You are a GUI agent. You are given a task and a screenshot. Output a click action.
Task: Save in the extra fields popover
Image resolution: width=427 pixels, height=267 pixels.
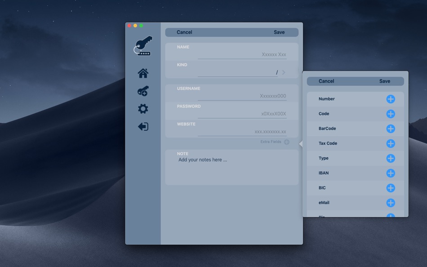[x=384, y=81]
